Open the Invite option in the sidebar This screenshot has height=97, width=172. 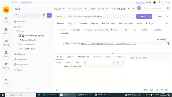pos(6,81)
